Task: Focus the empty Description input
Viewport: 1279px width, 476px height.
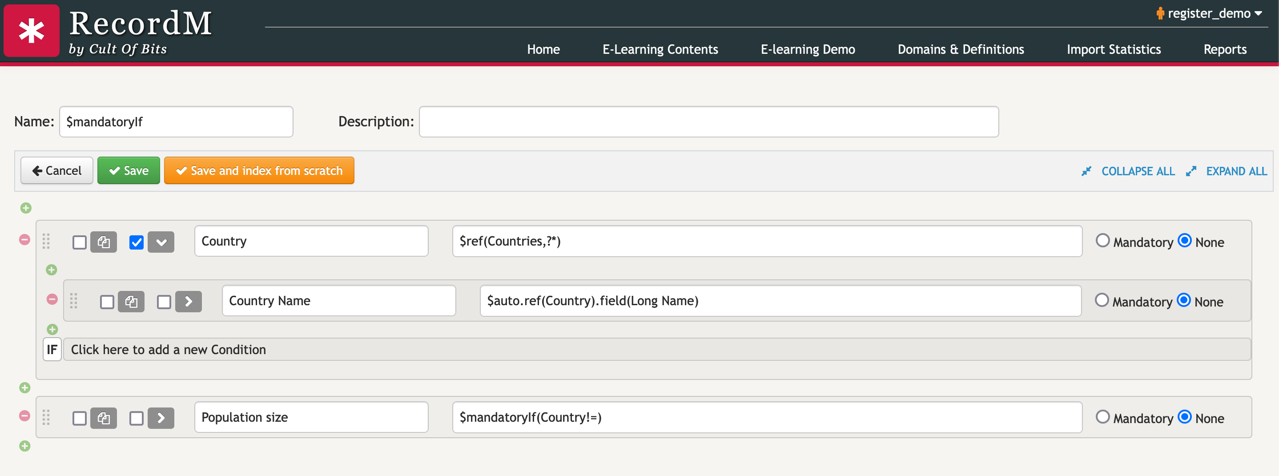Action: click(708, 122)
